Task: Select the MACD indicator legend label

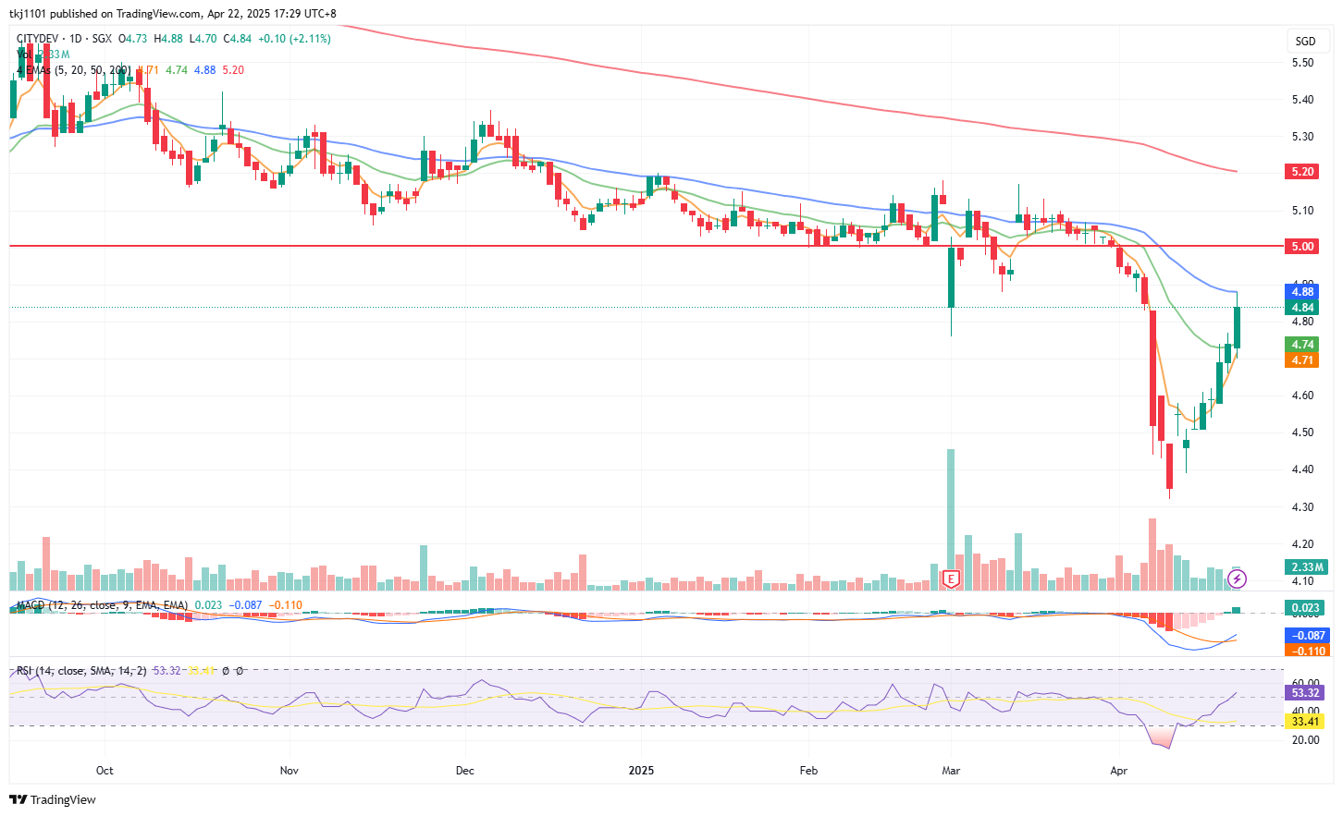Action: (102, 605)
